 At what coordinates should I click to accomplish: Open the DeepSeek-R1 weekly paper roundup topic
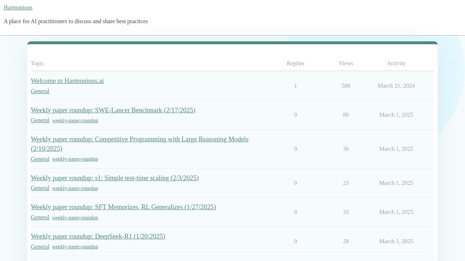pos(98,236)
